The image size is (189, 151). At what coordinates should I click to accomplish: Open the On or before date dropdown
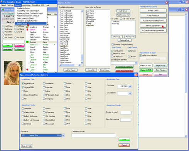click(x=130, y=94)
